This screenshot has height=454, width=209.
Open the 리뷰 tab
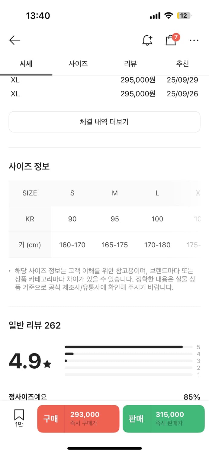pyautogui.click(x=130, y=64)
